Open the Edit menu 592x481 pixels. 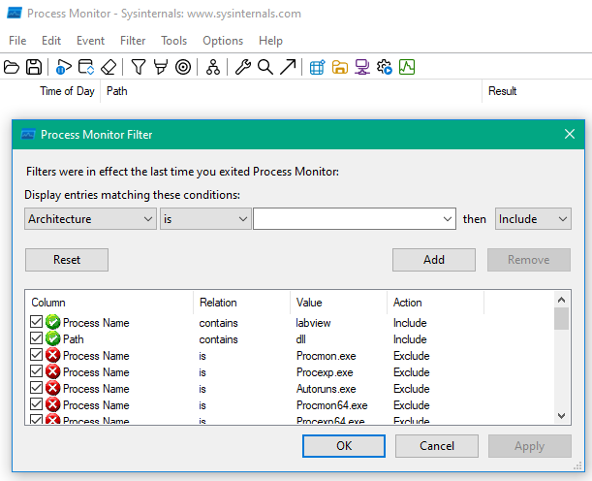[51, 41]
